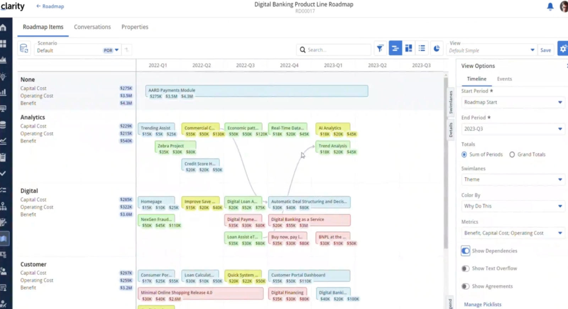The height and width of the screenshot is (309, 568).
Task: Click the Analytics swimlane heading
Action: (x=33, y=117)
